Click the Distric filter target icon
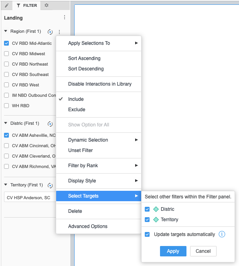The image size is (239, 266). (50, 124)
